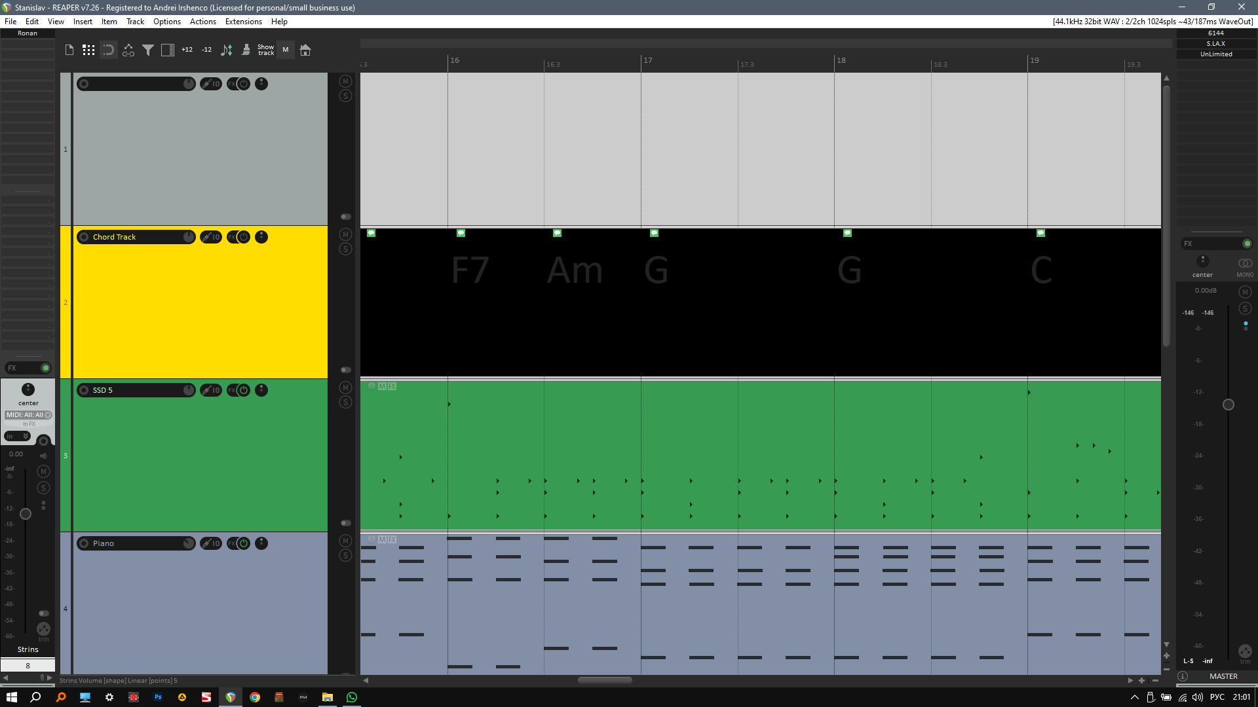Open the Extensions menu
The width and height of the screenshot is (1258, 707).
243,22
